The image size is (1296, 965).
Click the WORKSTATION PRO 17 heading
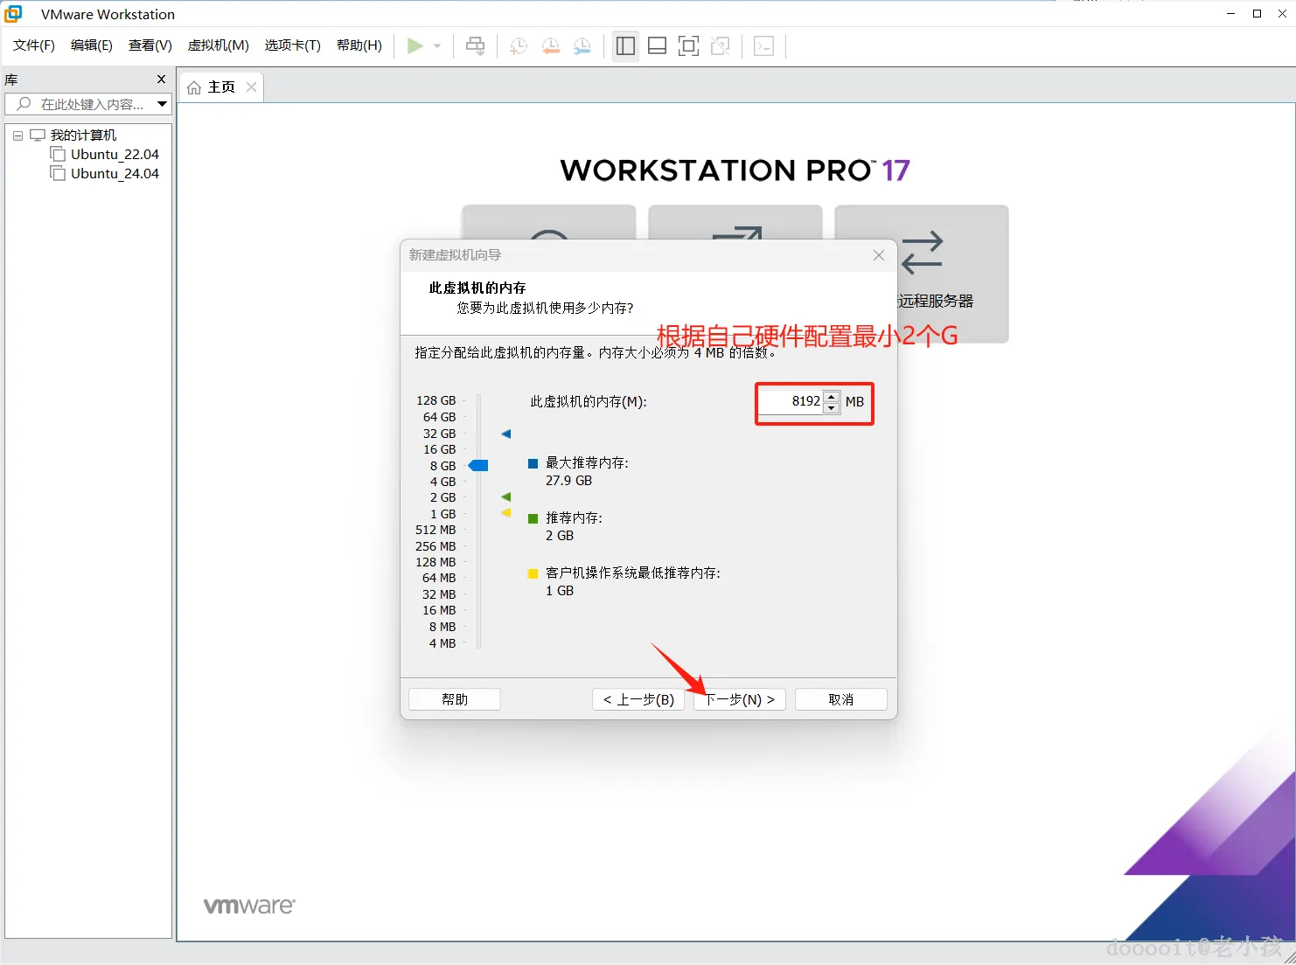click(x=735, y=170)
